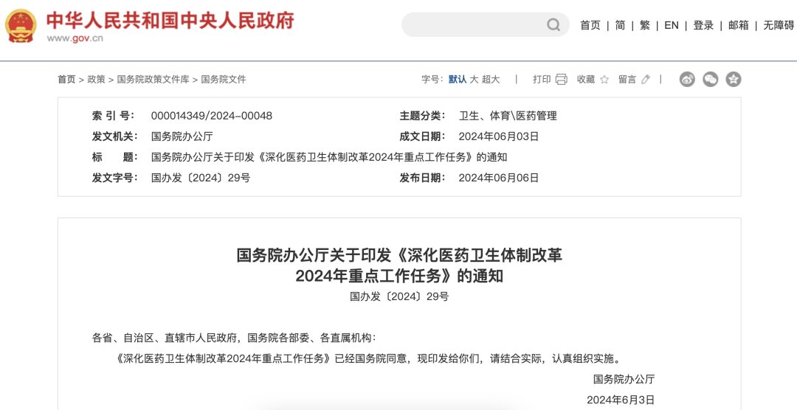Click the 收藏 text label
Viewport: 797px width, 410px height.
tap(586, 79)
